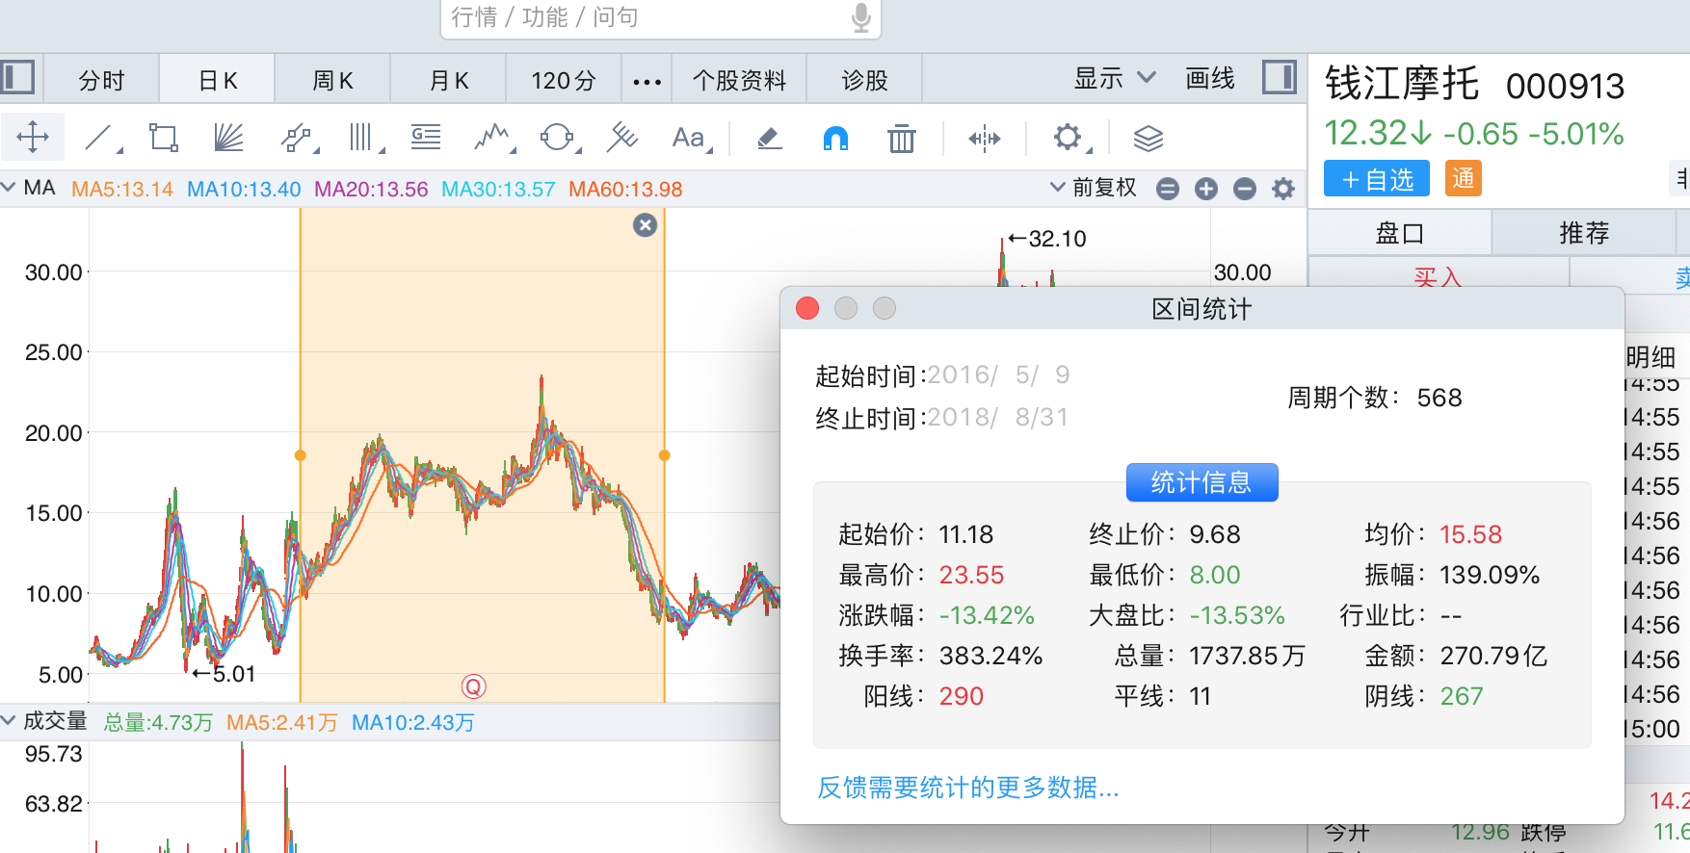Open the layers stack icon
1690x853 pixels.
coord(1149,139)
